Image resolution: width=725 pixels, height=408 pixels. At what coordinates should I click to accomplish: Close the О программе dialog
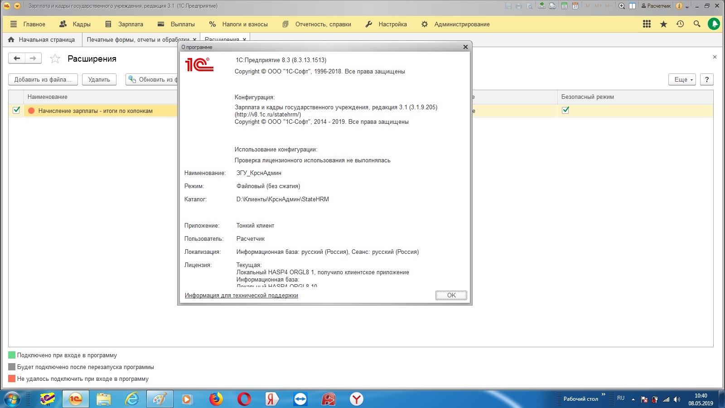465,47
